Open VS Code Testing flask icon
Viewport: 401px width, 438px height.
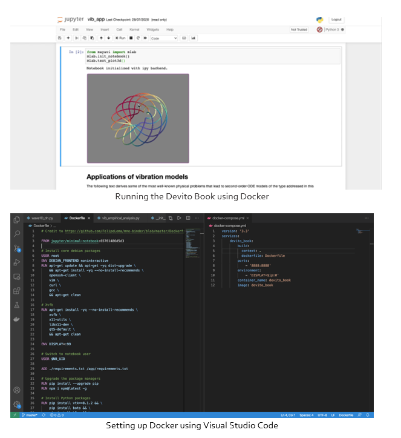17,305
